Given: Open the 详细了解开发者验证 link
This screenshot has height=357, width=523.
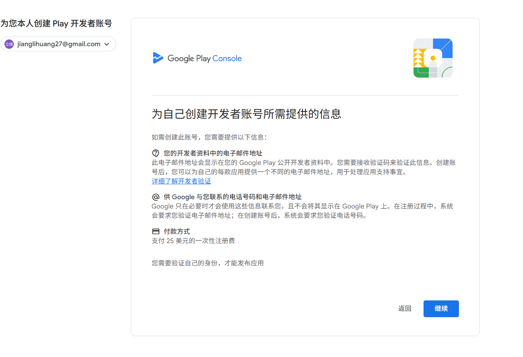Looking at the screenshot, I should coord(181,181).
